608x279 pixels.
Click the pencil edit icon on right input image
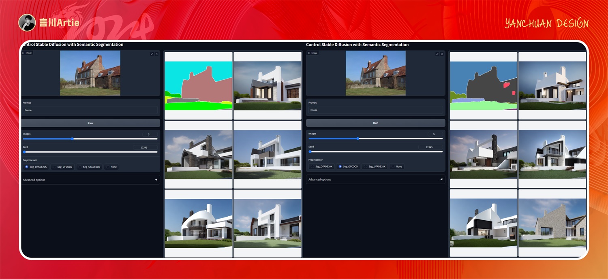(x=437, y=54)
